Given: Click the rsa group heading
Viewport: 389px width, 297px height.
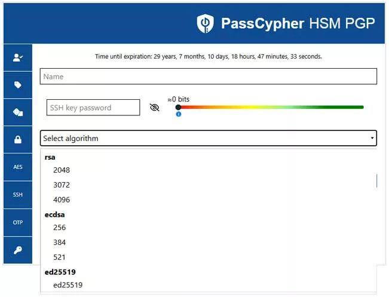Looking at the screenshot, I should pos(50,157).
